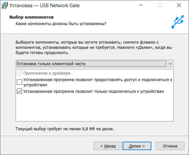Minimize the USB Network Gate setup window
189x155 pixels.
coord(141,5)
